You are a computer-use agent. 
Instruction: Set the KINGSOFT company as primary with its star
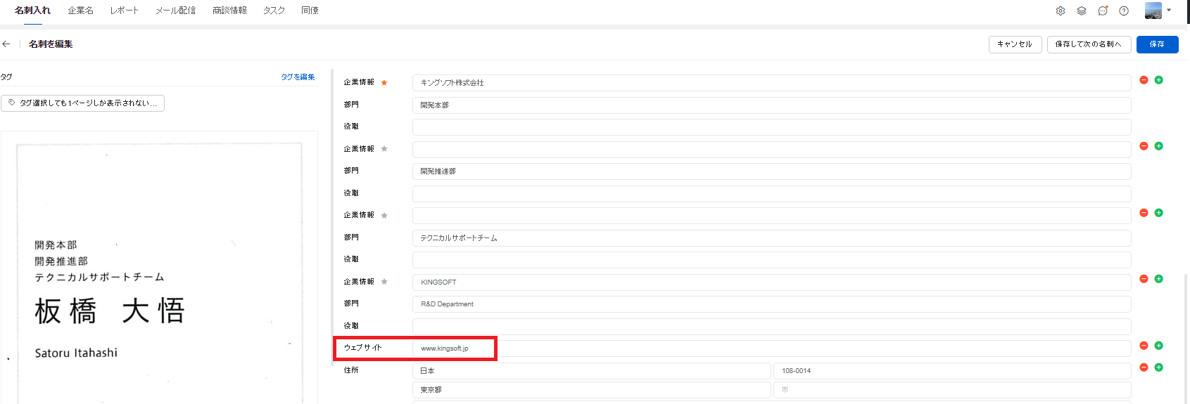click(x=384, y=282)
